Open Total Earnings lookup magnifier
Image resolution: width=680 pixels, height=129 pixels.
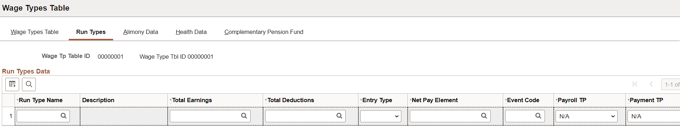[244, 116]
